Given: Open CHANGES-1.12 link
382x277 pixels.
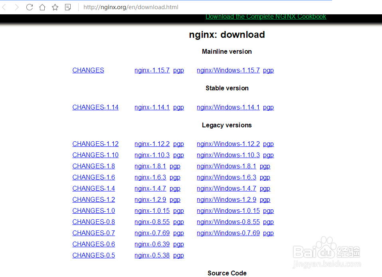Looking at the screenshot, I should 95,144.
